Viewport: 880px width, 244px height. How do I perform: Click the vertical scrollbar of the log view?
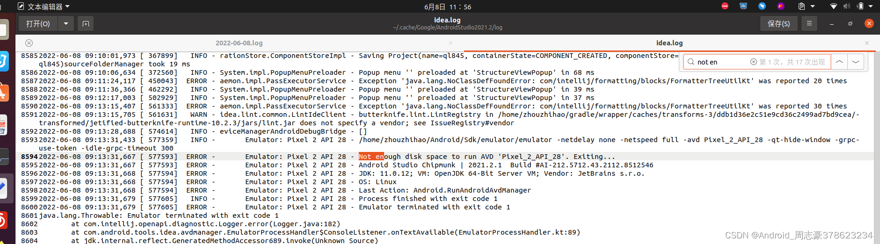coord(877,147)
